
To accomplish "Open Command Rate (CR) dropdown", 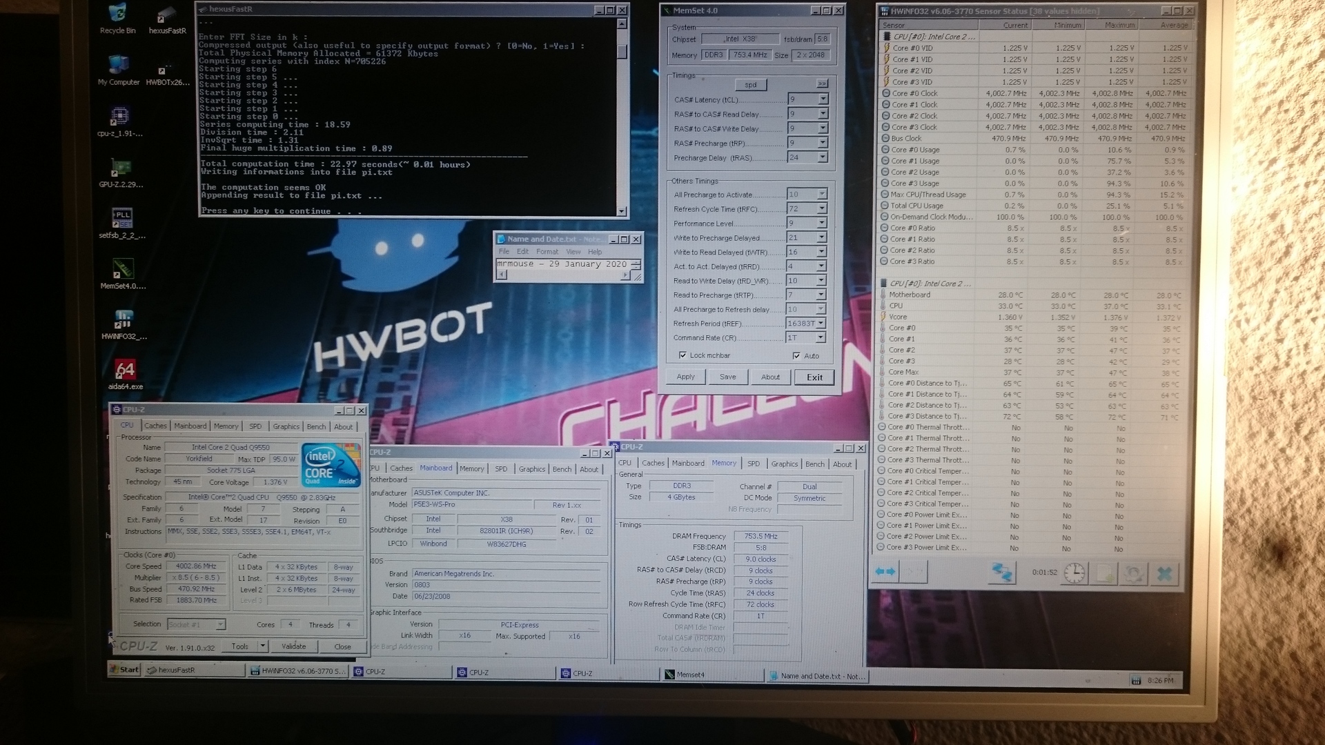I will coord(821,337).
